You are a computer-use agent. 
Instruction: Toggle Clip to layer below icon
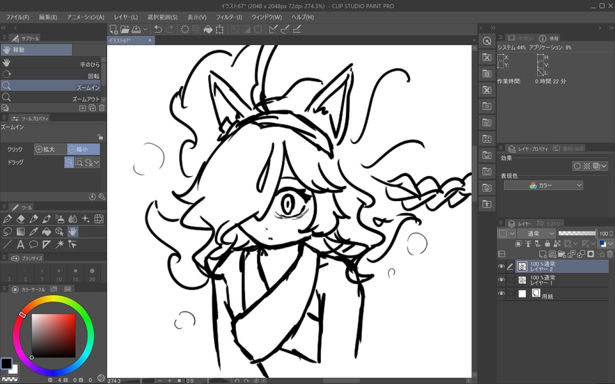518,244
